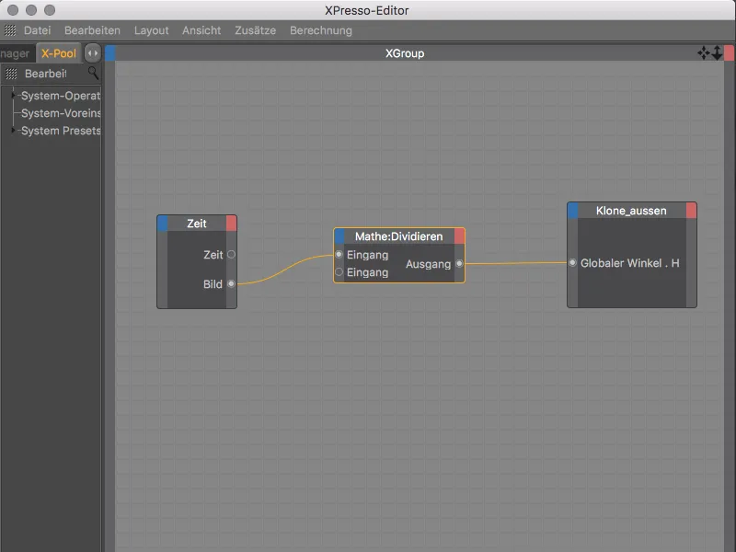Viewport: 736px width, 552px height.
Task: Click the Zeit node red output corner
Action: point(232,224)
